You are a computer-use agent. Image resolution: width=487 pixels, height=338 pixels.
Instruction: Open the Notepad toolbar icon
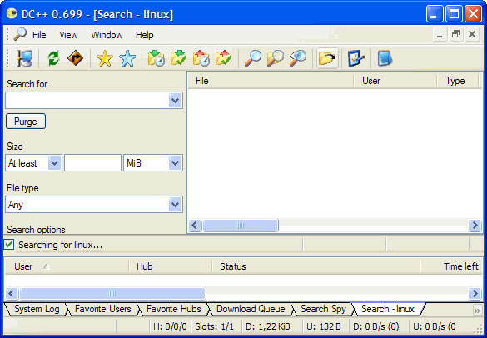pyautogui.click(x=385, y=58)
